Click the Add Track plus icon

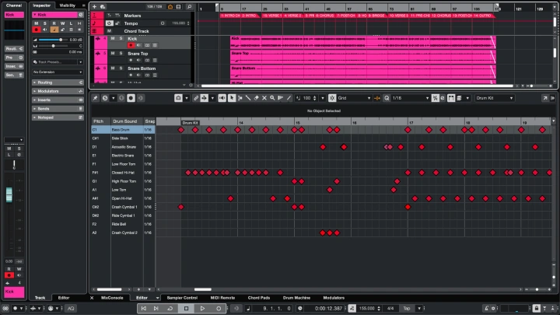(94, 6)
